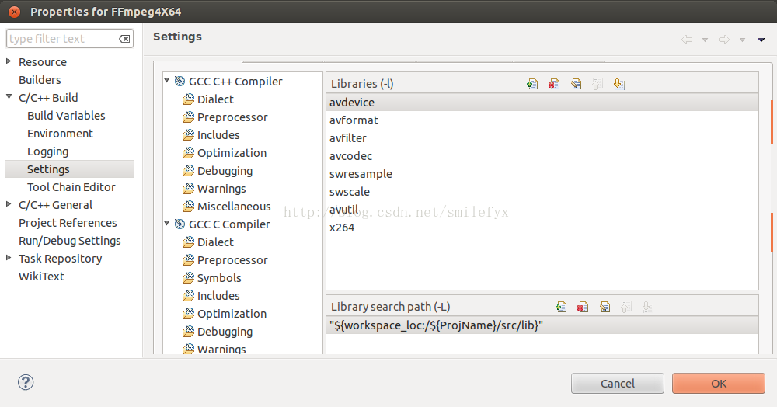777x407 pixels.
Task: Select the swscale library entry
Action: pyautogui.click(x=542, y=192)
